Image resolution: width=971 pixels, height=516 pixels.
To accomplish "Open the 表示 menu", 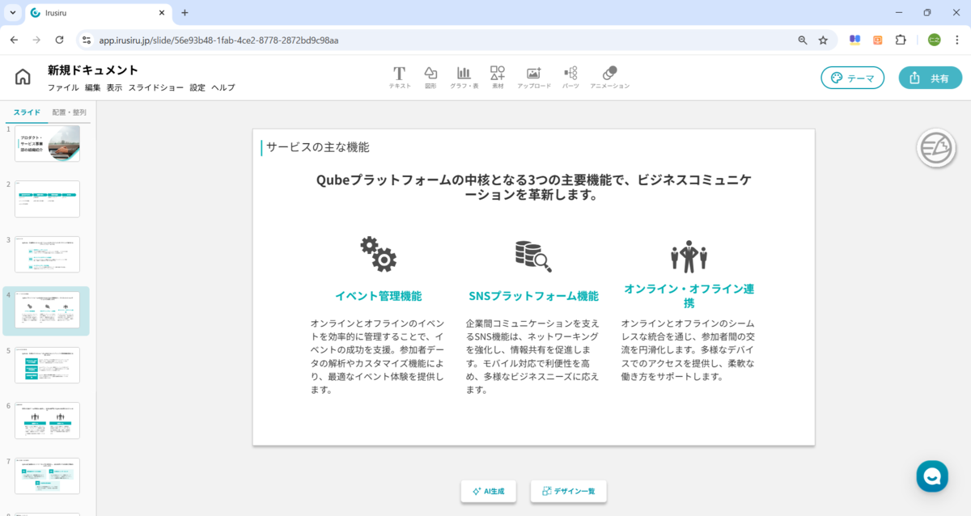I will (x=114, y=87).
